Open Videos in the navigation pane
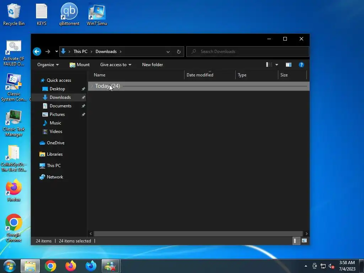This screenshot has width=364, height=273. click(x=56, y=132)
